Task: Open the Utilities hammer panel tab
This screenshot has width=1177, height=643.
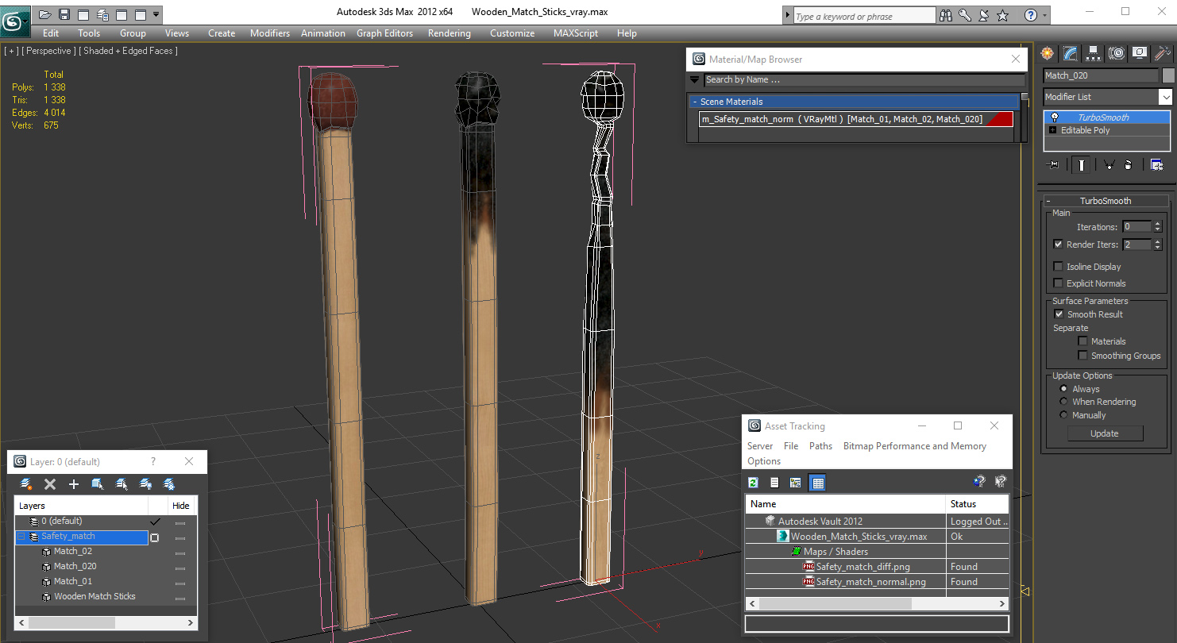Action: (1162, 53)
